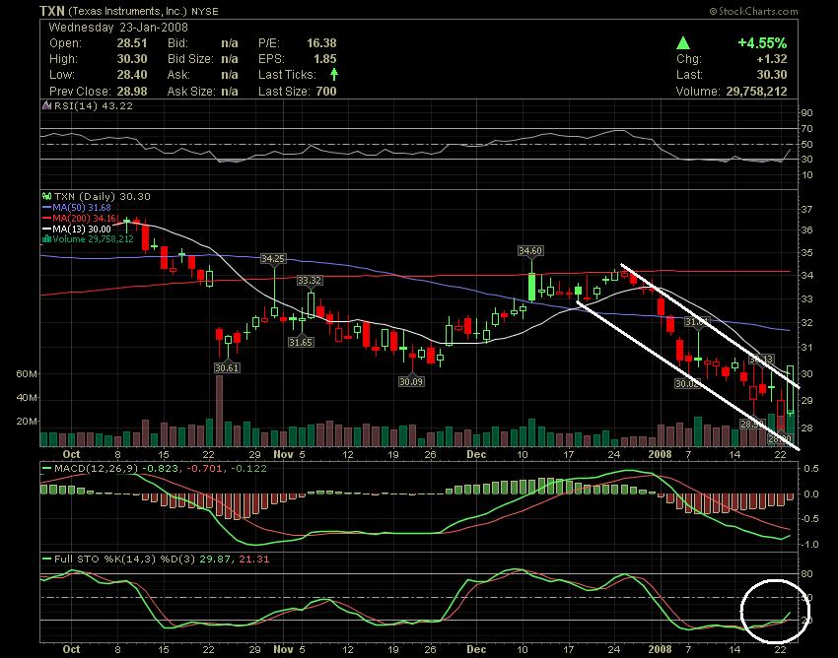
Task: Click the MACD -1.0 axis label
Action: (809, 545)
